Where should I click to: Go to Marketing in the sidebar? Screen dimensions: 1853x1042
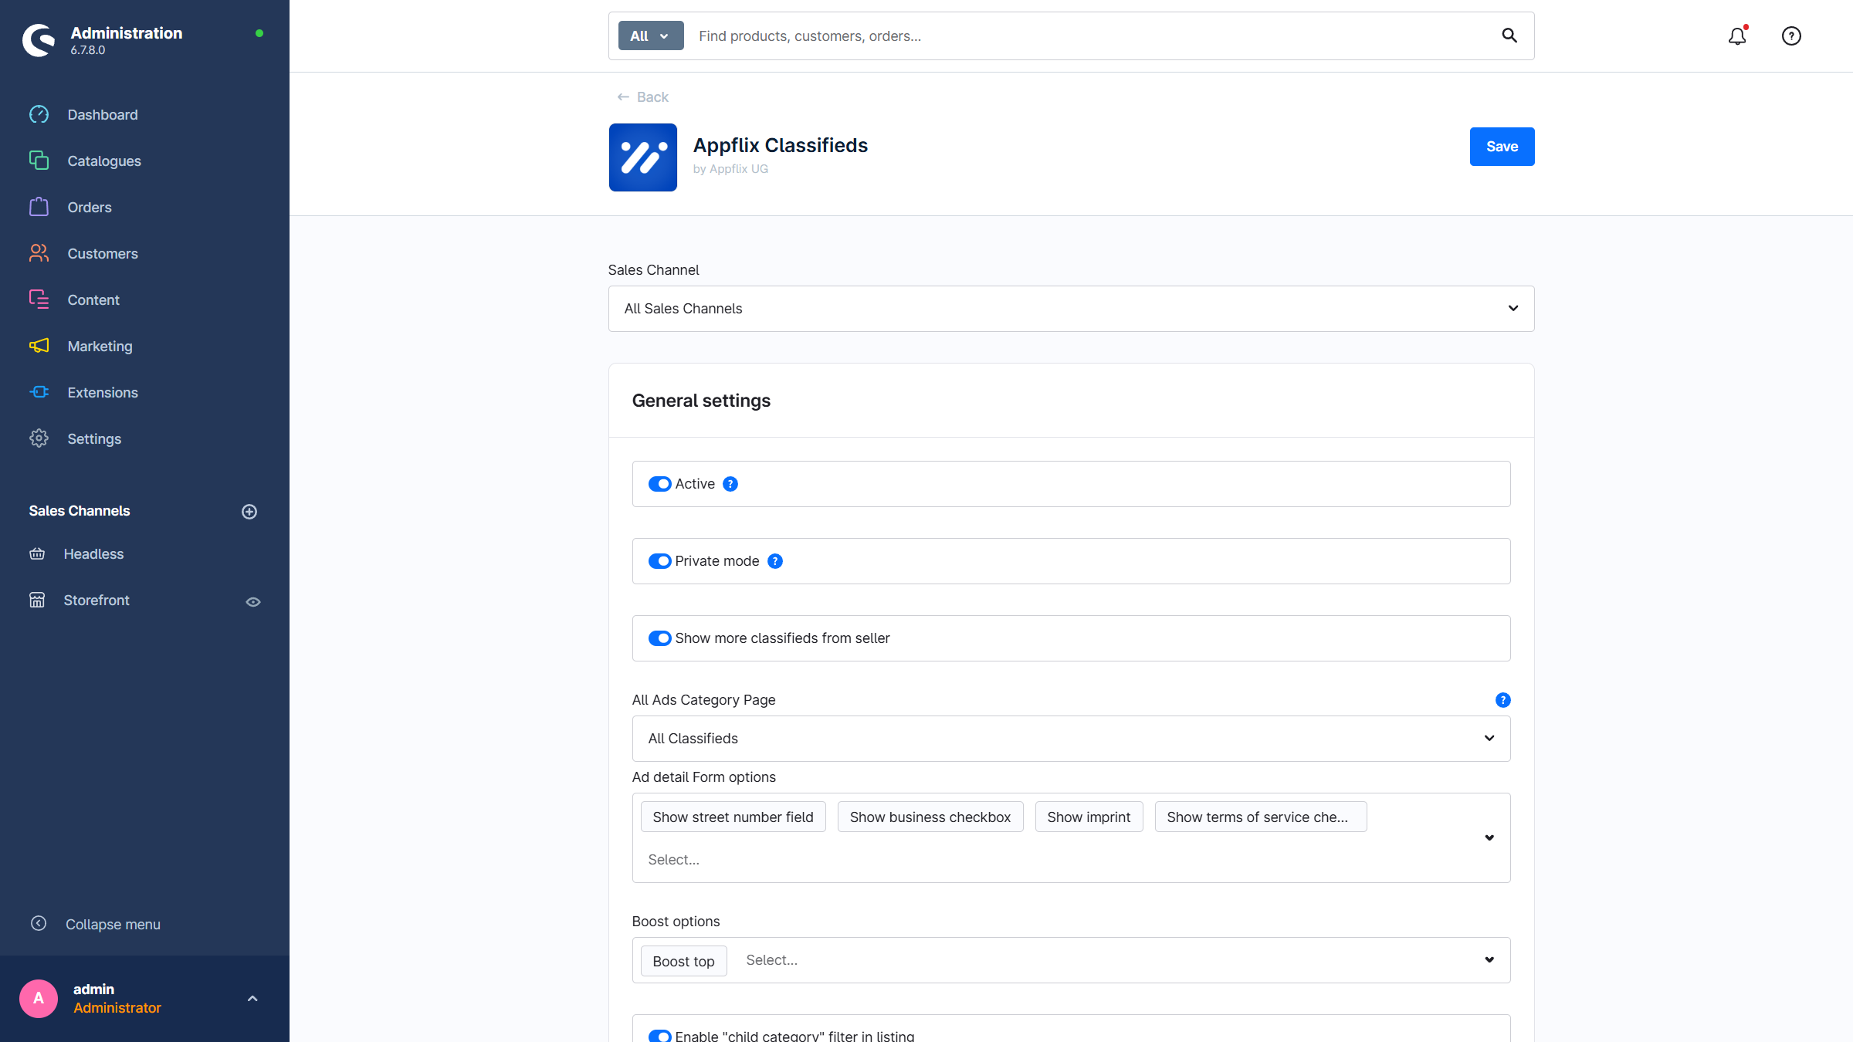[x=100, y=347]
